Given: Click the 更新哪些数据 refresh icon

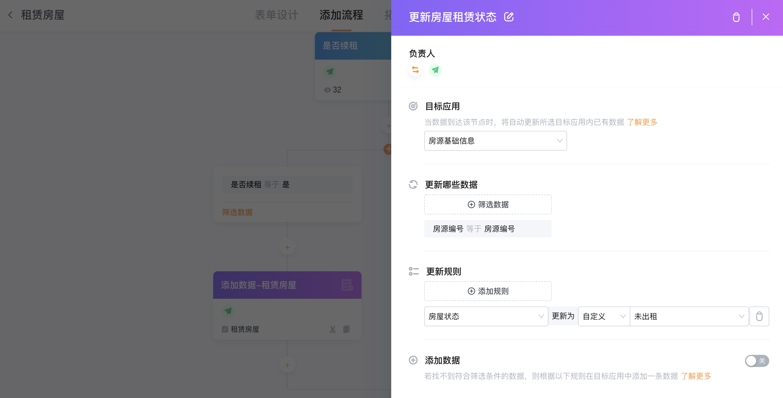Looking at the screenshot, I should point(413,184).
